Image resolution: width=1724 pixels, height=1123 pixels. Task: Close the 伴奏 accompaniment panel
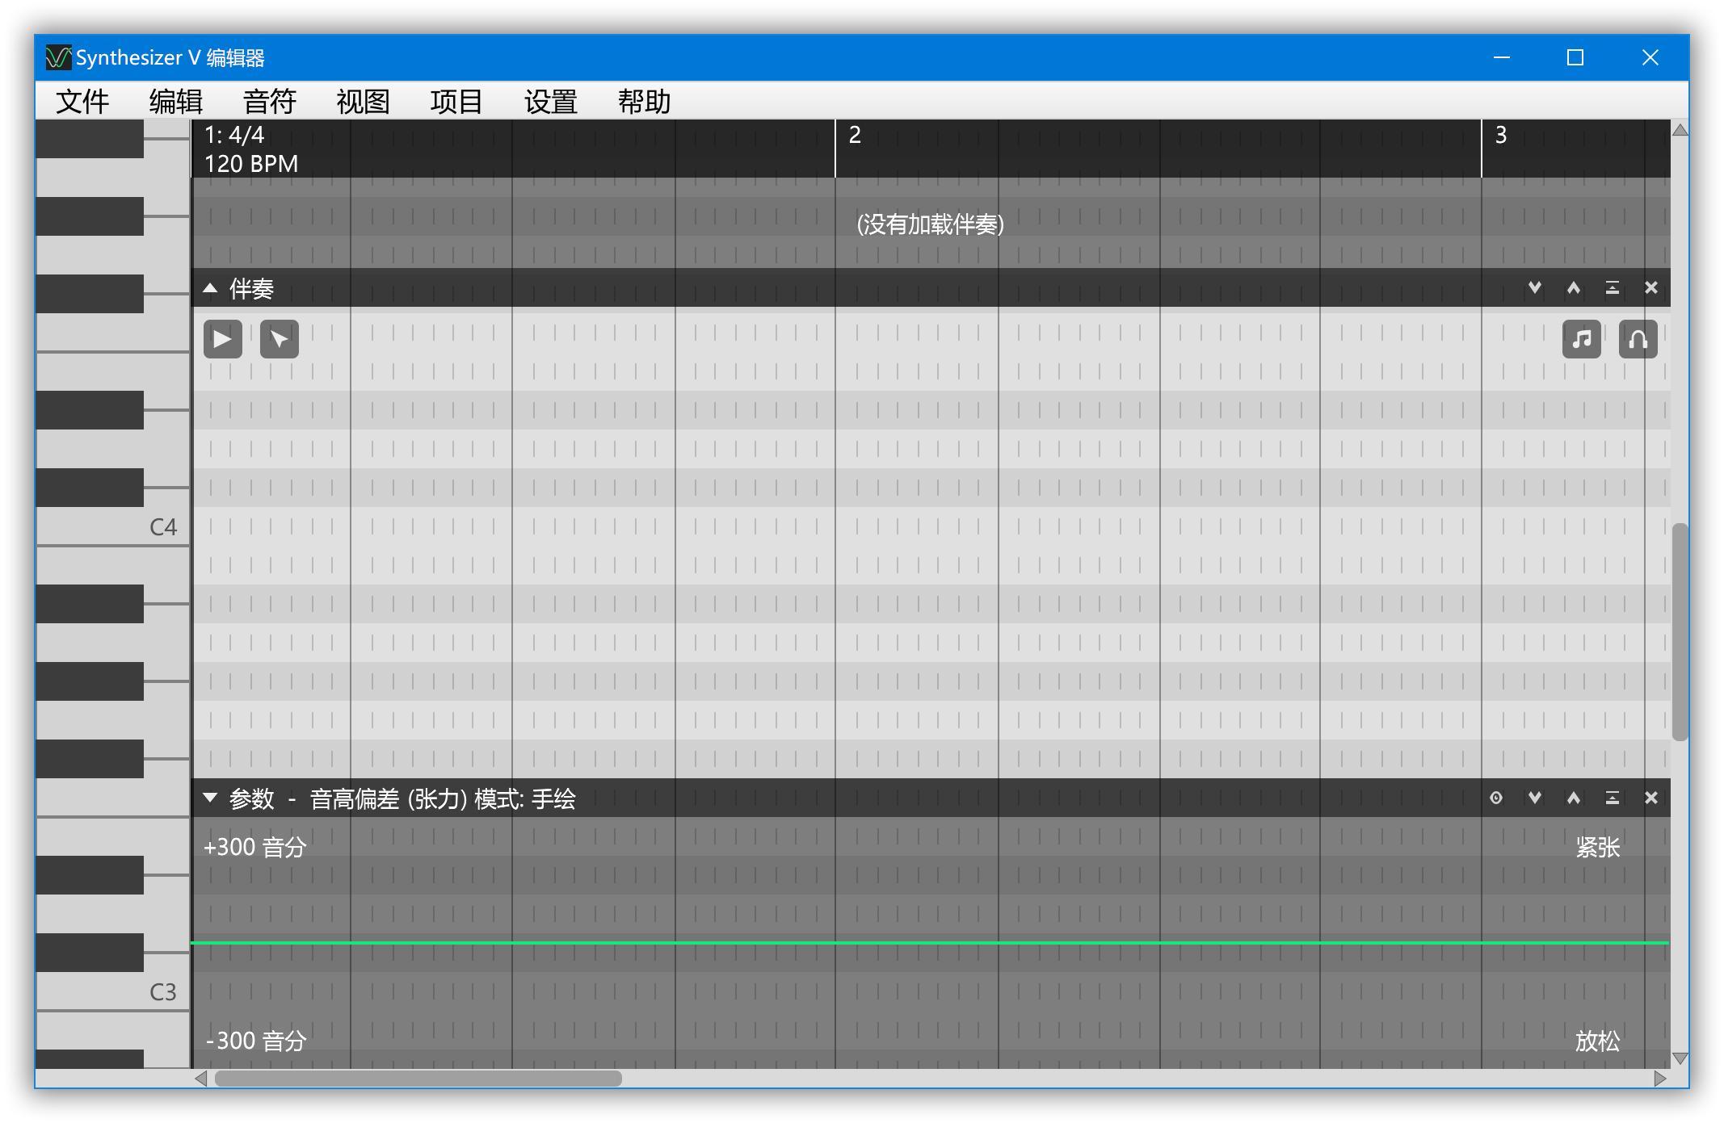click(x=1651, y=288)
